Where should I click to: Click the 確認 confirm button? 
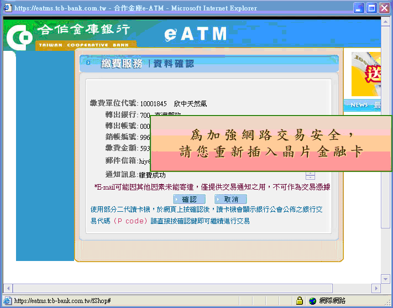coord(189,199)
